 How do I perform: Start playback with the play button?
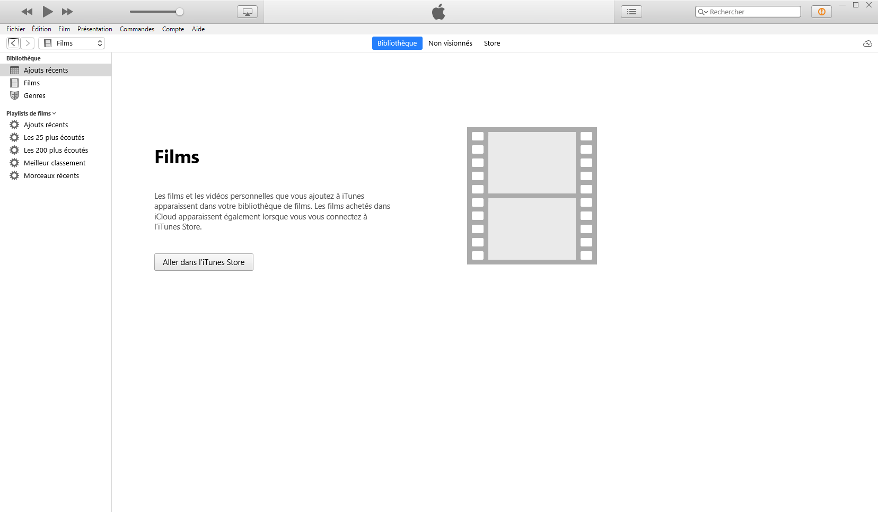point(47,12)
